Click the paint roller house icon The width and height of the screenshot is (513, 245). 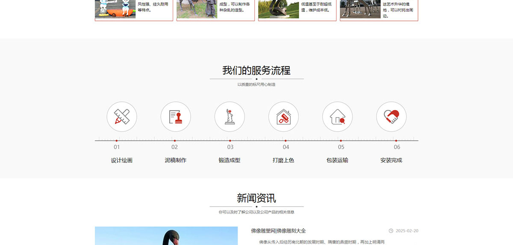coord(283,116)
